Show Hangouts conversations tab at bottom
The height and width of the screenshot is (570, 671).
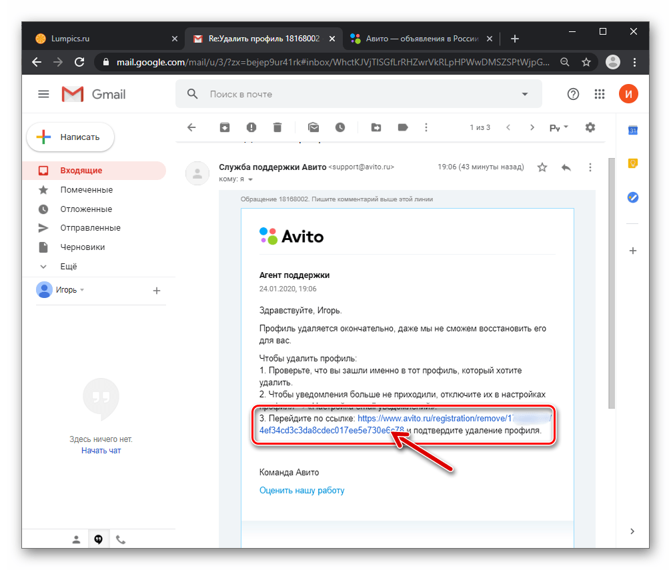pyautogui.click(x=99, y=539)
